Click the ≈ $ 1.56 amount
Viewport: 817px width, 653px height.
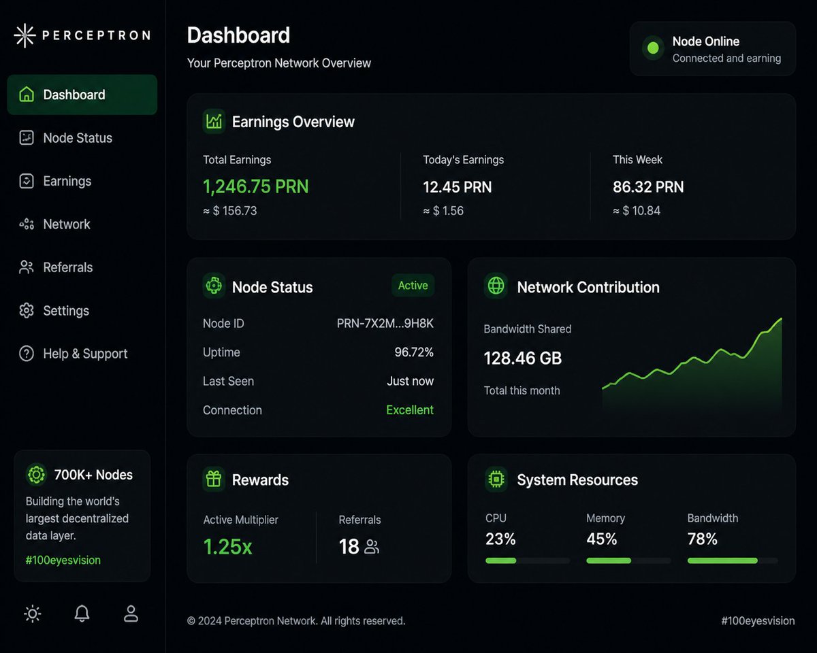443,211
